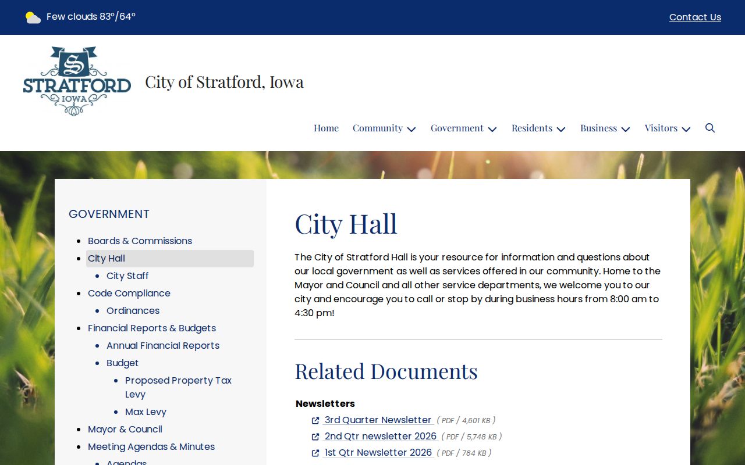
Task: Open the 2nd Qtr newsletter 2026 PDF
Action: point(381,436)
